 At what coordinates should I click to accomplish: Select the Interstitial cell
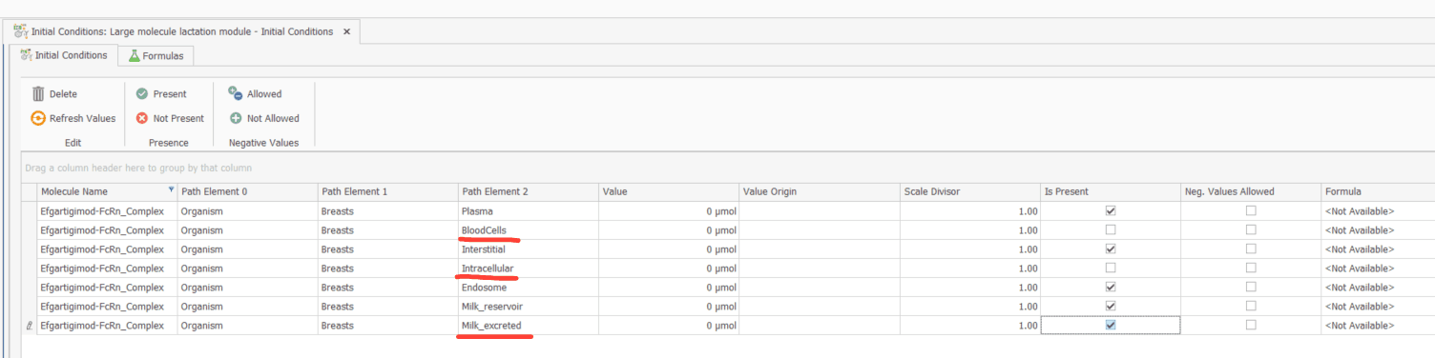click(x=528, y=249)
